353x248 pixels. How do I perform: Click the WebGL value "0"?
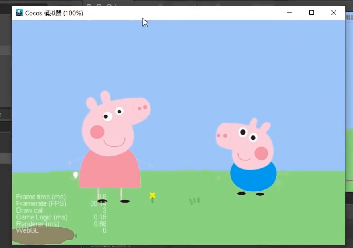pos(105,230)
